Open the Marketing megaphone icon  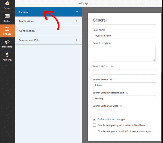click(x=7, y=42)
